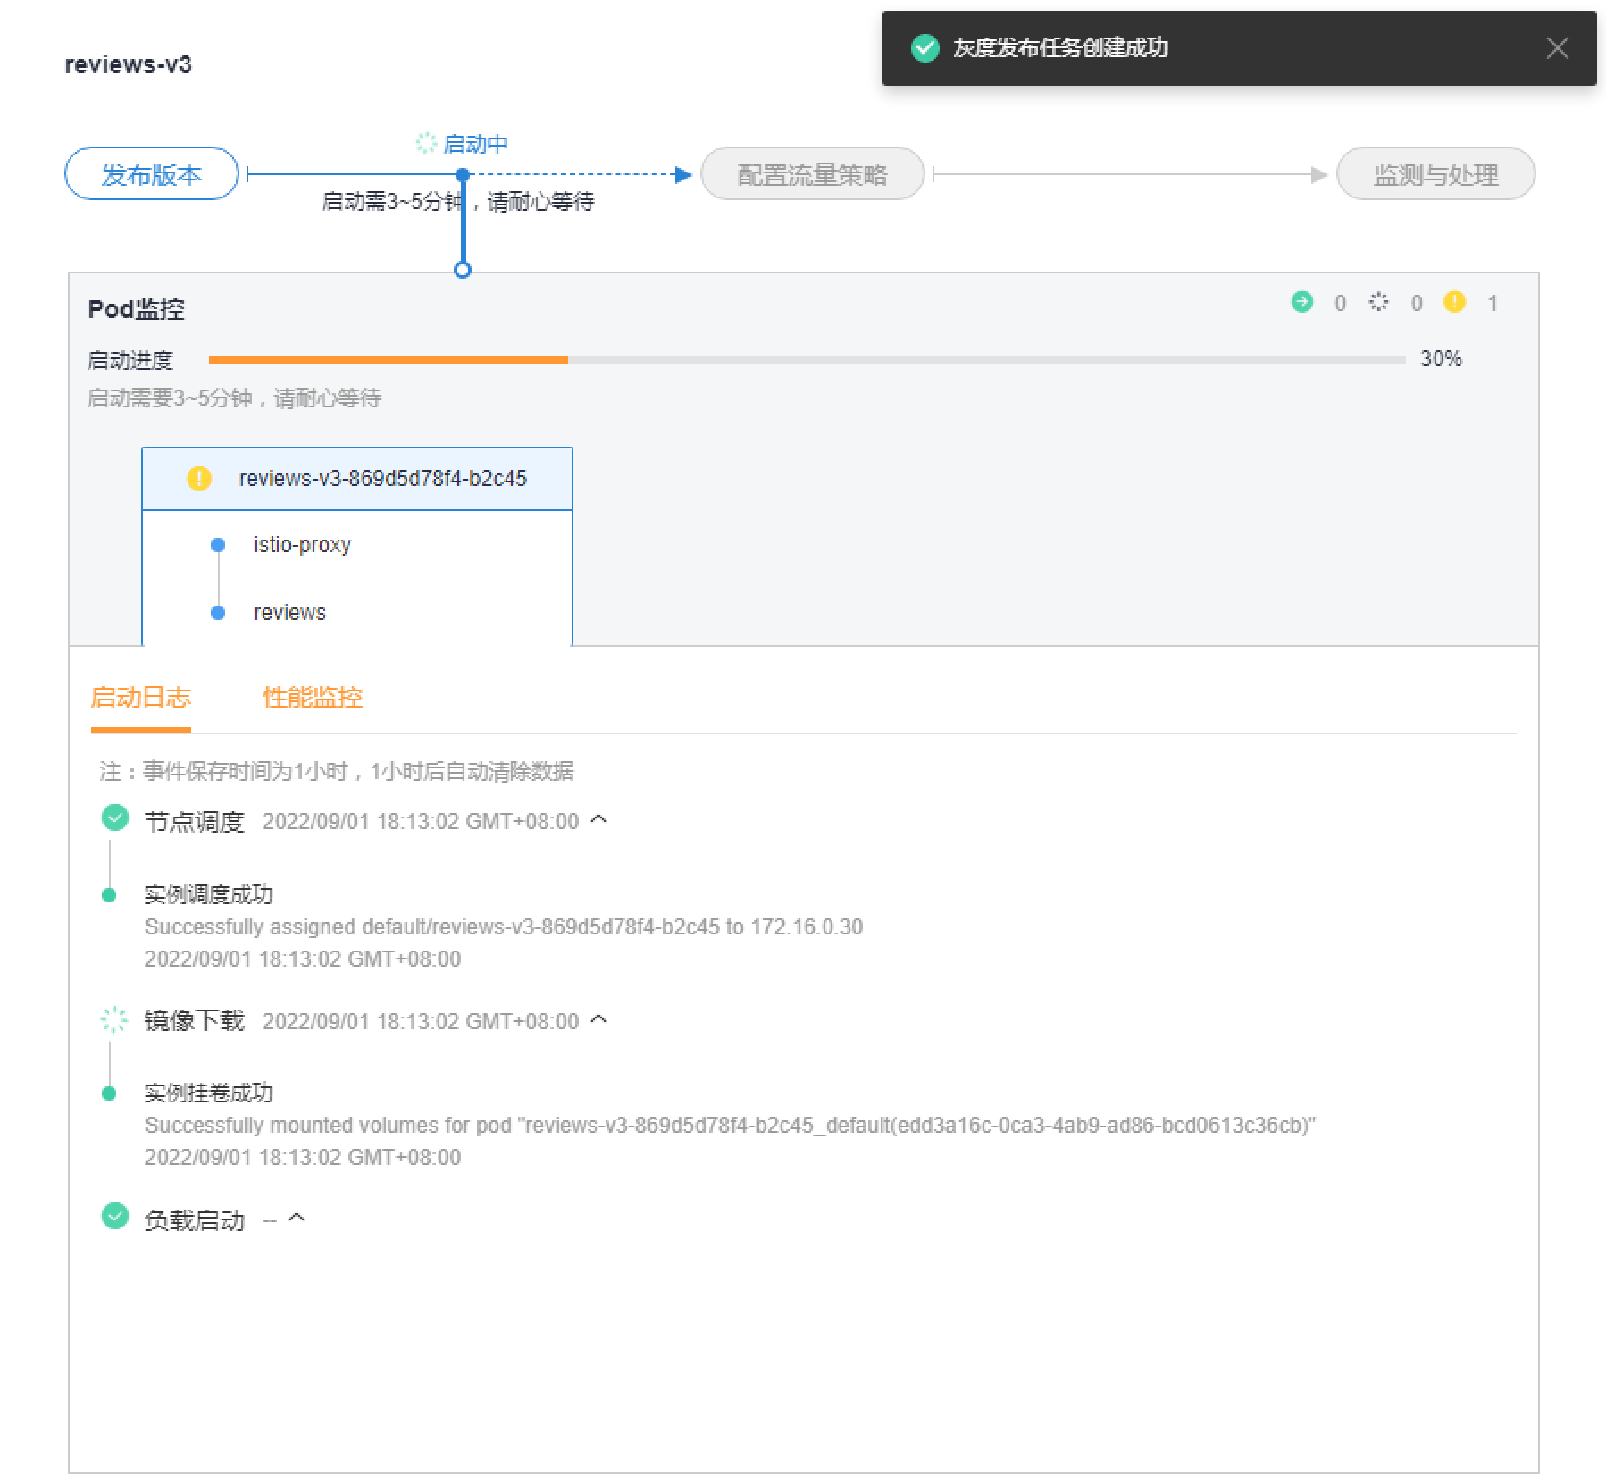Switch to the 启动日志 tab
The image size is (1606, 1483).
coord(140,698)
